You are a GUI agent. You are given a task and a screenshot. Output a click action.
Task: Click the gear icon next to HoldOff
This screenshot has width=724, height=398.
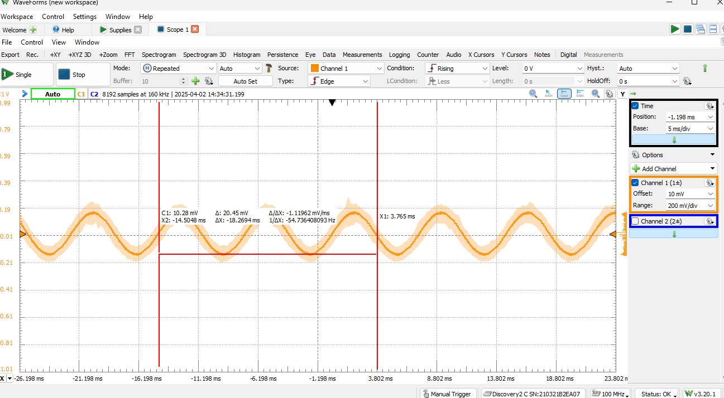tap(687, 81)
